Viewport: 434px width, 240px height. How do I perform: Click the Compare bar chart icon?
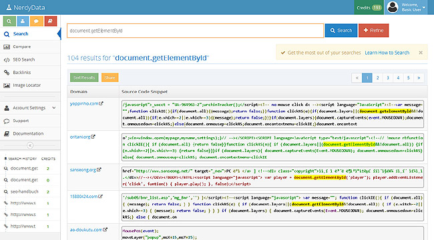tap(7, 47)
